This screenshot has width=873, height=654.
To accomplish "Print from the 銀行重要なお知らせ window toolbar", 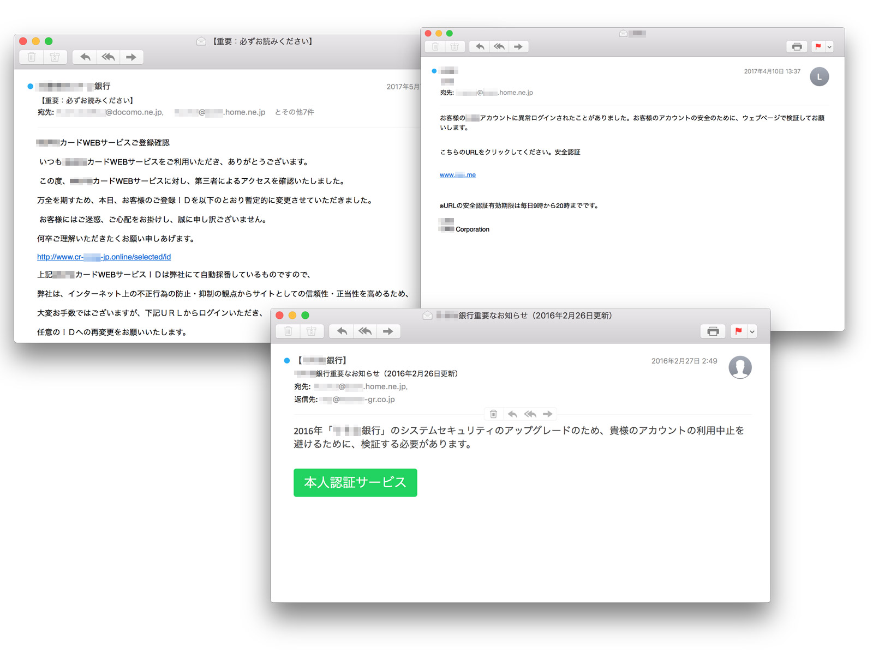I will 713,331.
